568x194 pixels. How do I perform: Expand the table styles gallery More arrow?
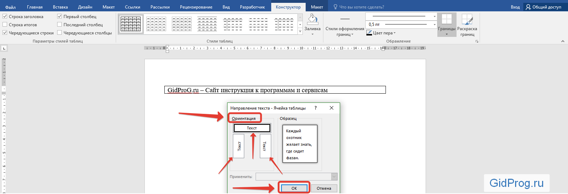300,31
